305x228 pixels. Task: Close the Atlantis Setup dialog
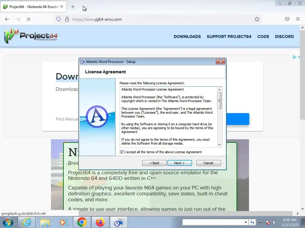click(x=220, y=62)
